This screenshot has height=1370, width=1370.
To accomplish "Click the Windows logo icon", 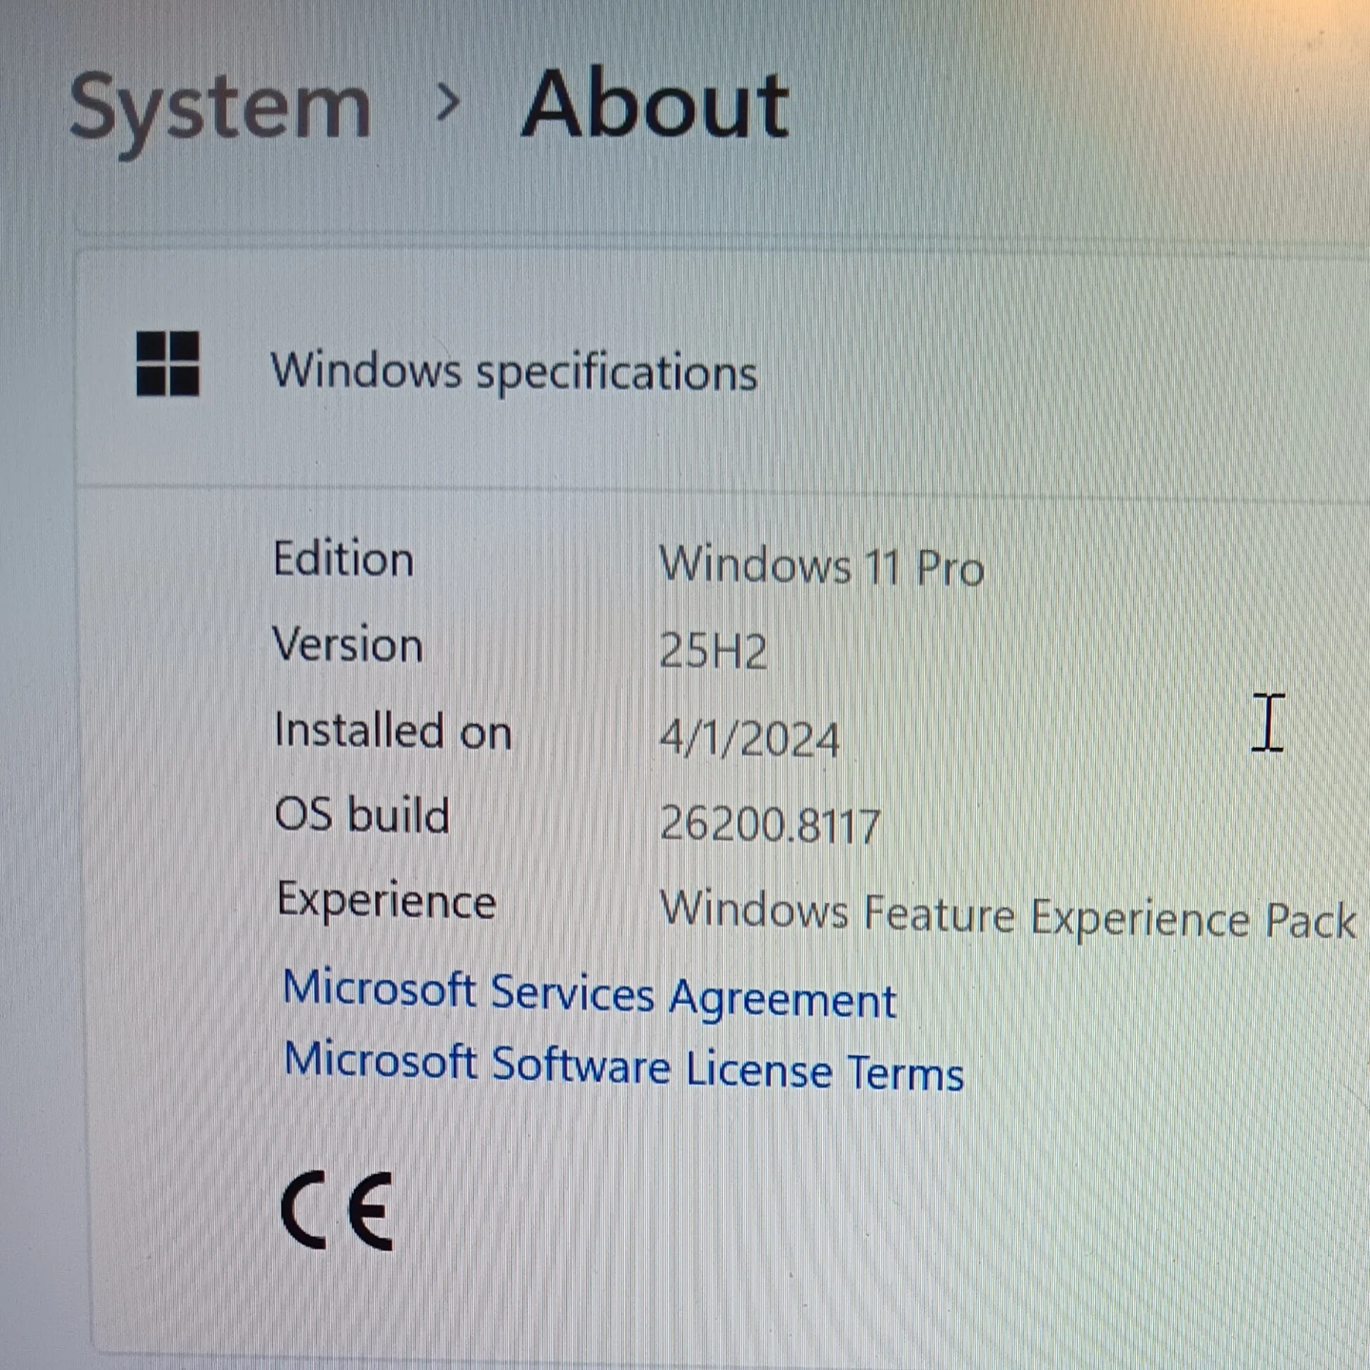I will click(x=168, y=363).
